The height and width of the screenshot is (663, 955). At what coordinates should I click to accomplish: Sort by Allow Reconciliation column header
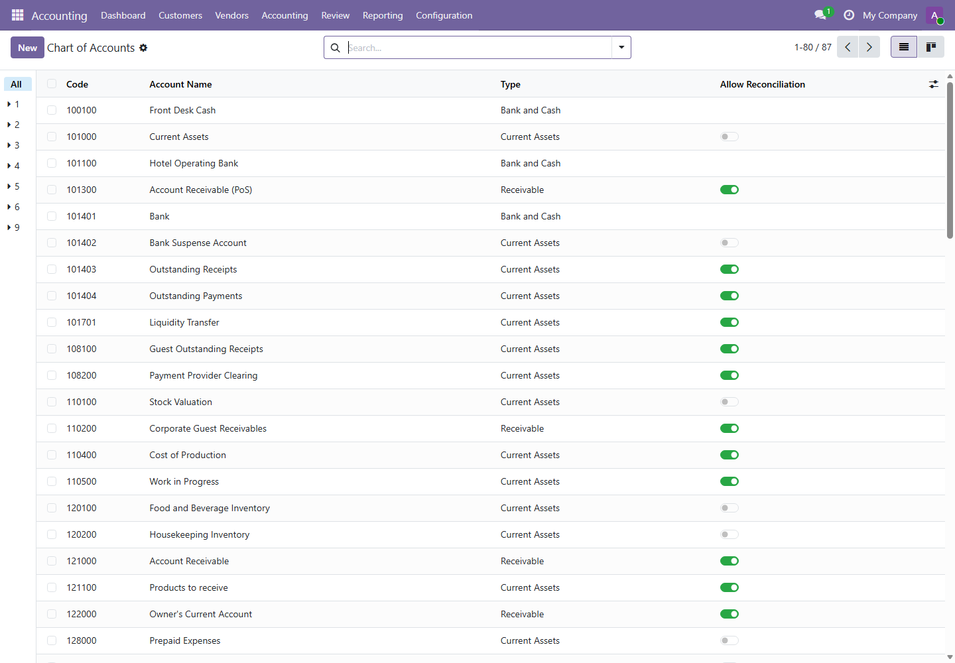(763, 84)
